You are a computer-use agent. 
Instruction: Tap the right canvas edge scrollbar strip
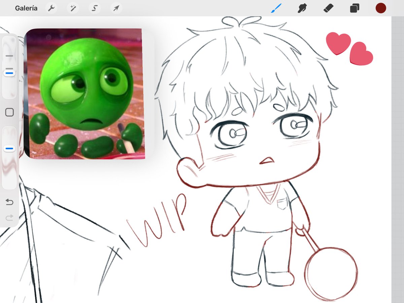click(398, 160)
